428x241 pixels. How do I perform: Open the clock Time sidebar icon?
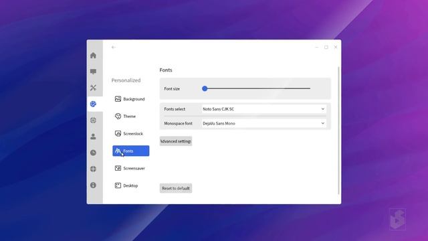93,153
